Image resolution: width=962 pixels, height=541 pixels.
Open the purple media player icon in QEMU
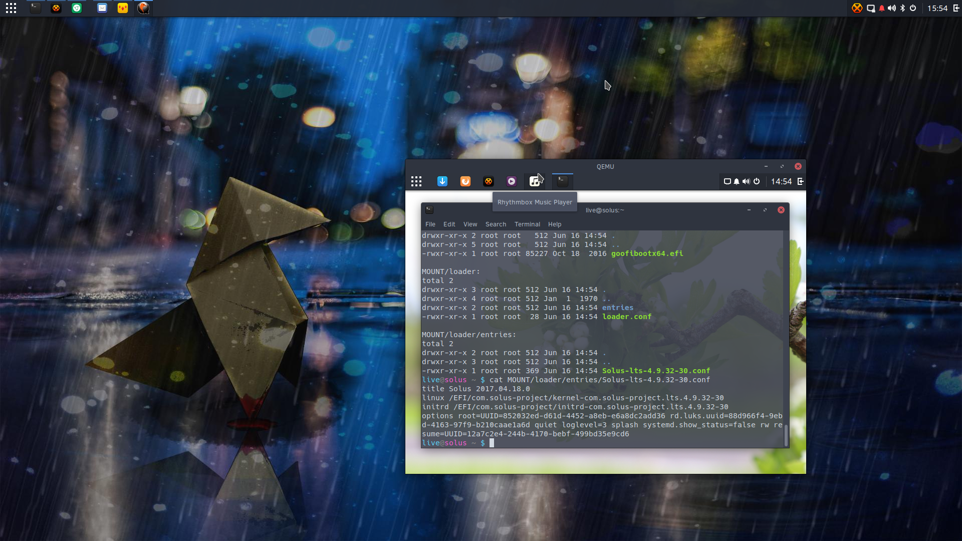pos(512,181)
